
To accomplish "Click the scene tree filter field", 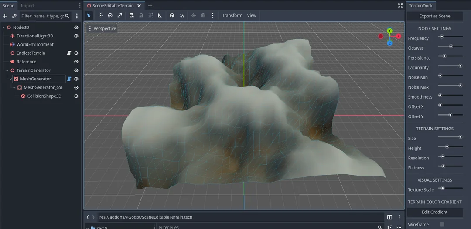I will point(42,16).
